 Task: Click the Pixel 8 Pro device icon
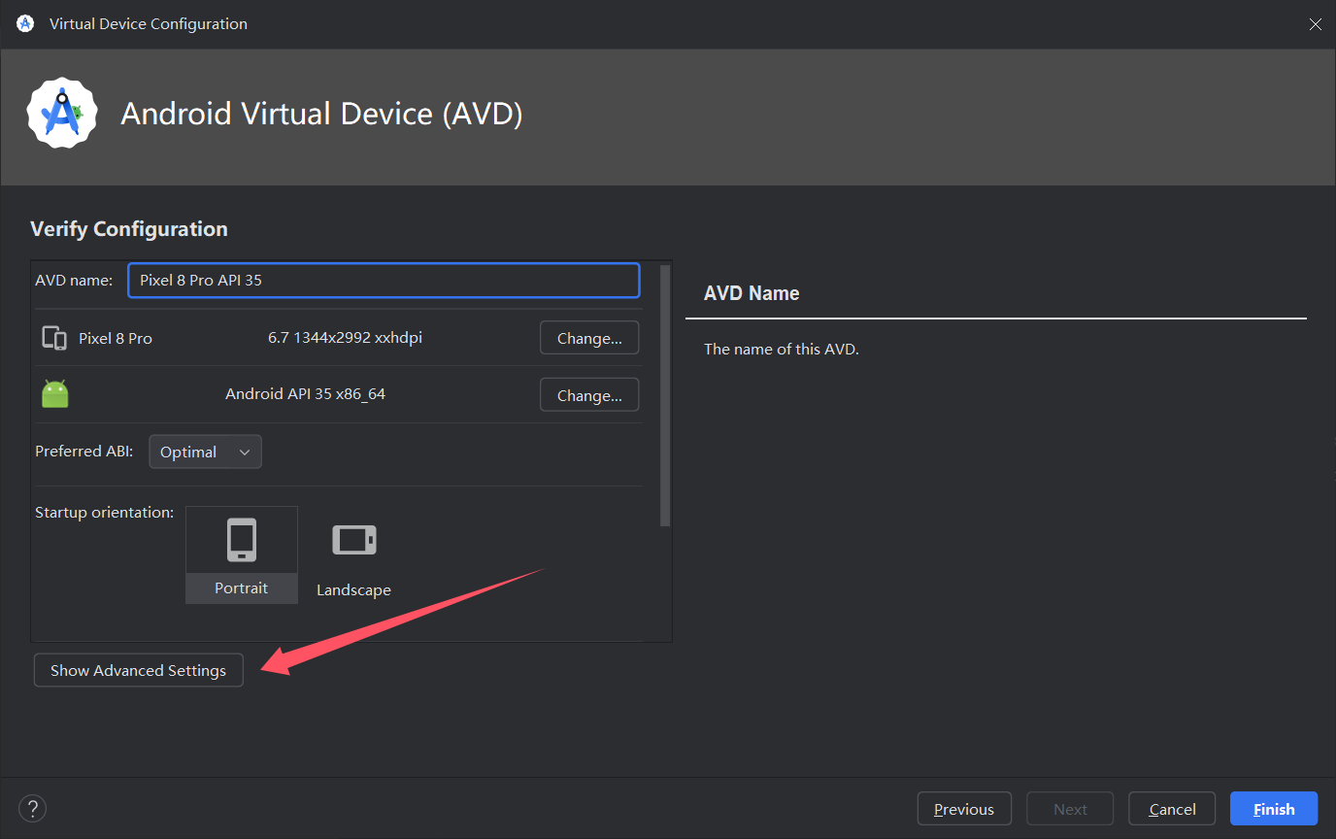pos(54,338)
